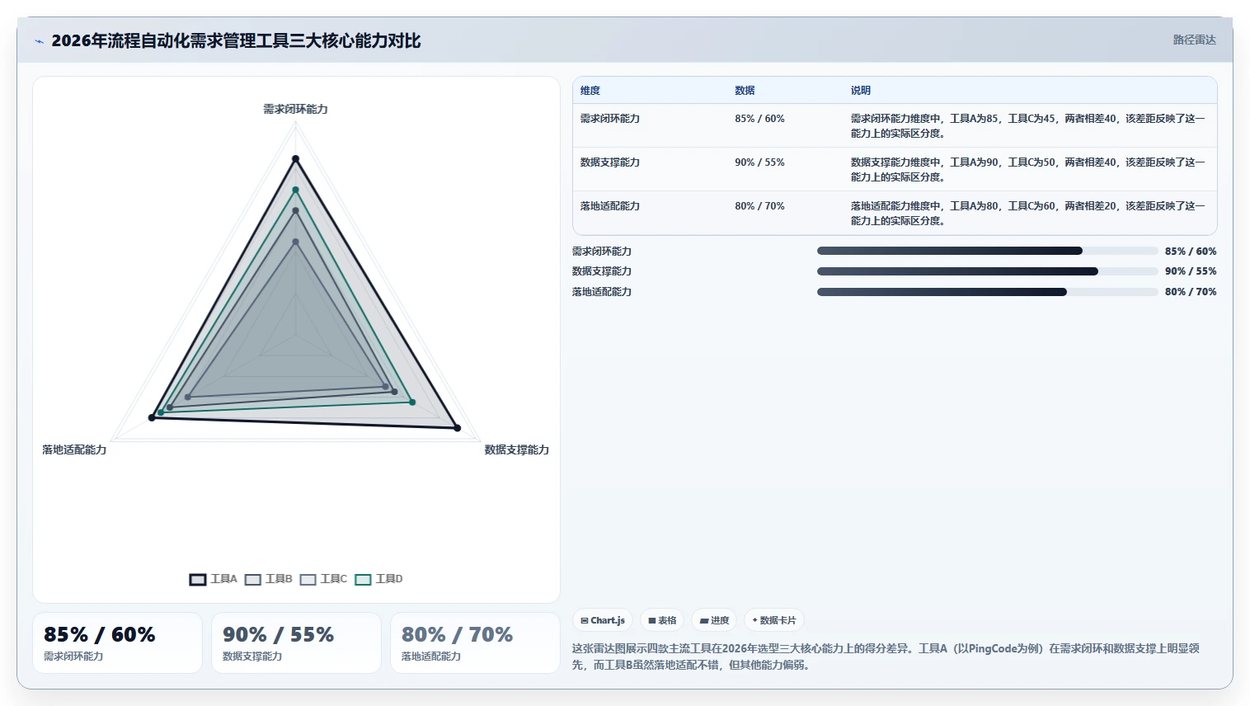
Task: Click the 数据支撑能力 radar axis label
Action: [516, 449]
